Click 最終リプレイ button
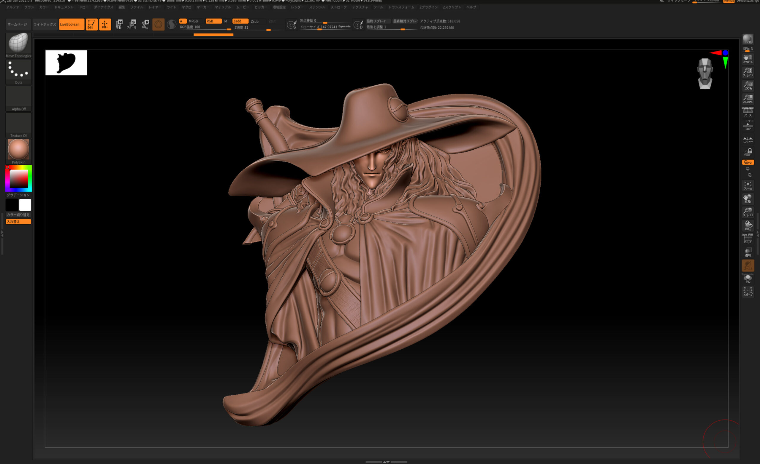The image size is (760, 464). coord(378,21)
